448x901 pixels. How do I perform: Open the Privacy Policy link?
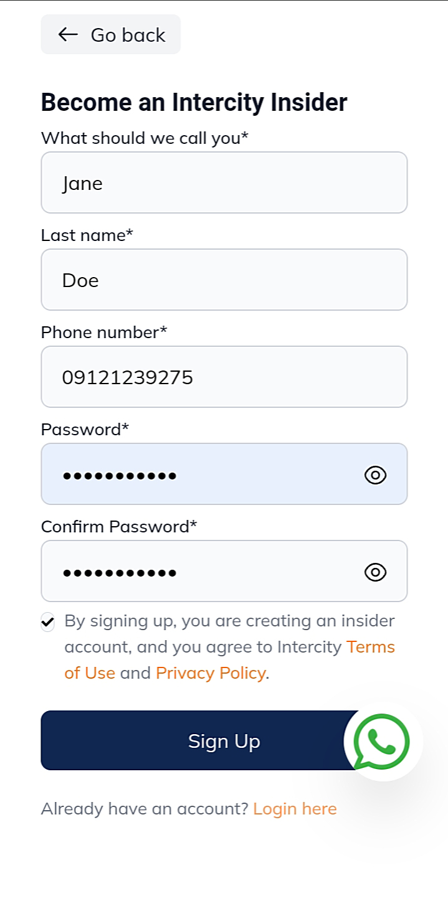coord(210,673)
